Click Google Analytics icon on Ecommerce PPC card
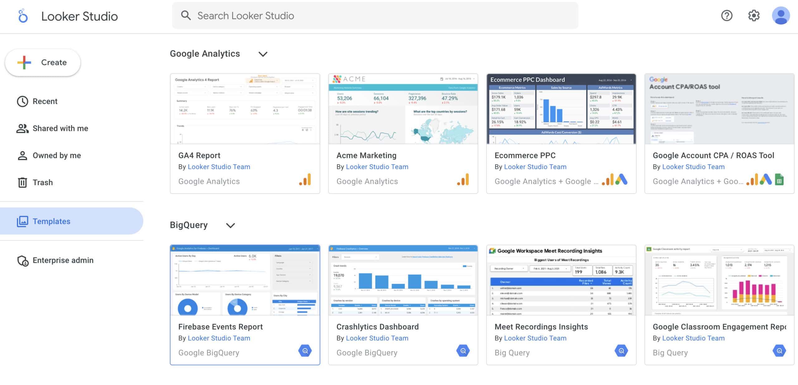Image resolution: width=798 pixels, height=385 pixels. pos(608,179)
